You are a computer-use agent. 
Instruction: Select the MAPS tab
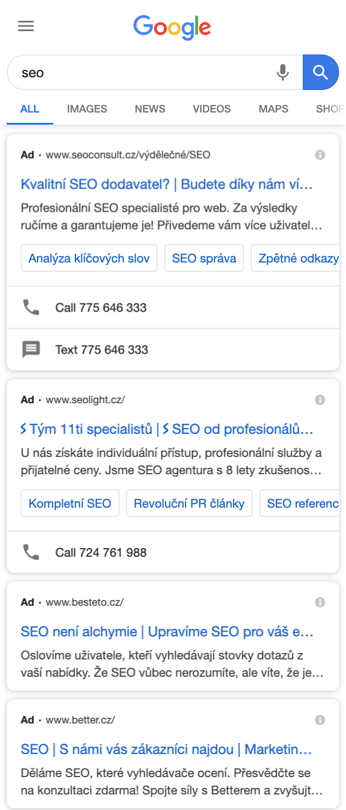273,108
